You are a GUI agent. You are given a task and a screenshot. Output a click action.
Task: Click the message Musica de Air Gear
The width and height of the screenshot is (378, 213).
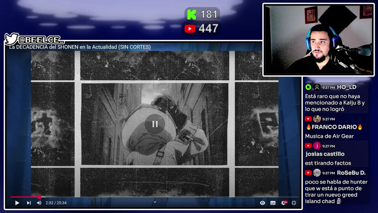click(329, 136)
